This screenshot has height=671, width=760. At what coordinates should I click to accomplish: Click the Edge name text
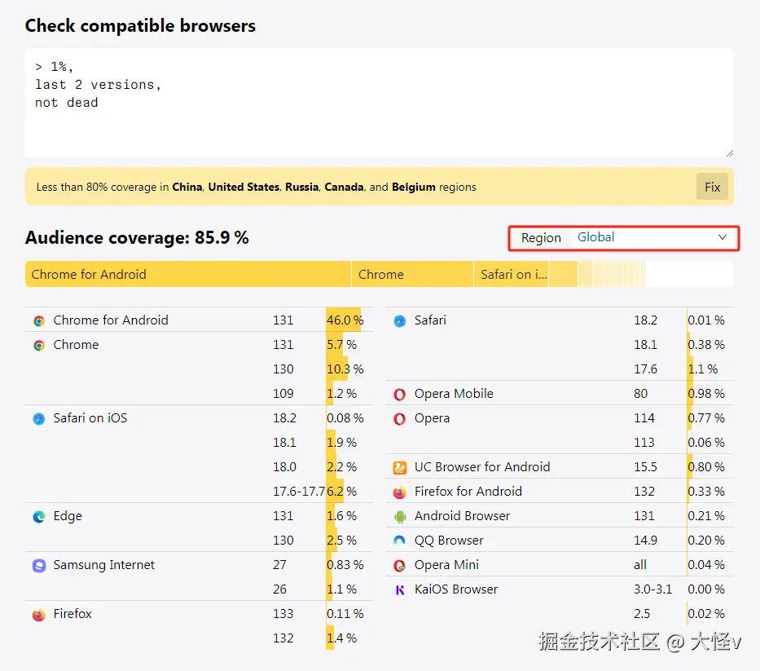(68, 516)
